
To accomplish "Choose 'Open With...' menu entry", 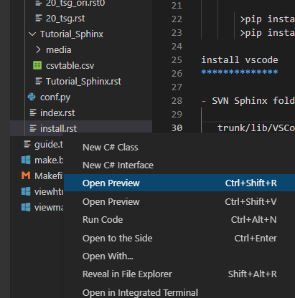I will coord(179,256).
